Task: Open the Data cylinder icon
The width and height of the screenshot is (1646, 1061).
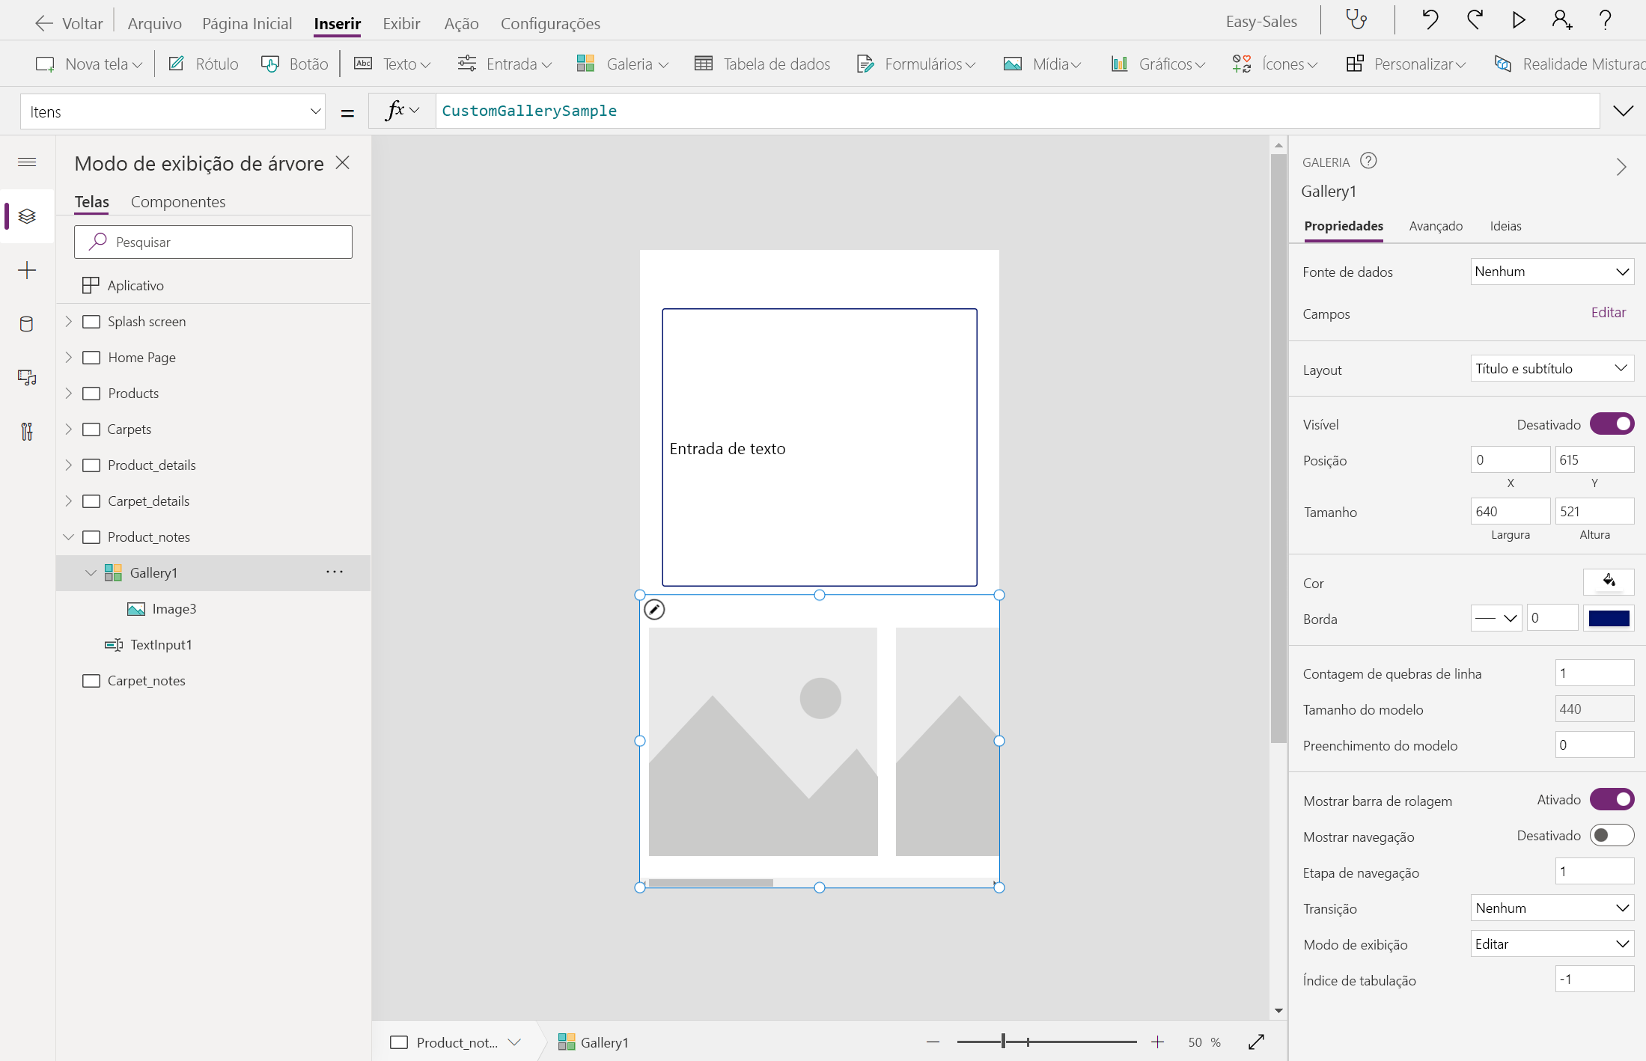Action: click(26, 324)
